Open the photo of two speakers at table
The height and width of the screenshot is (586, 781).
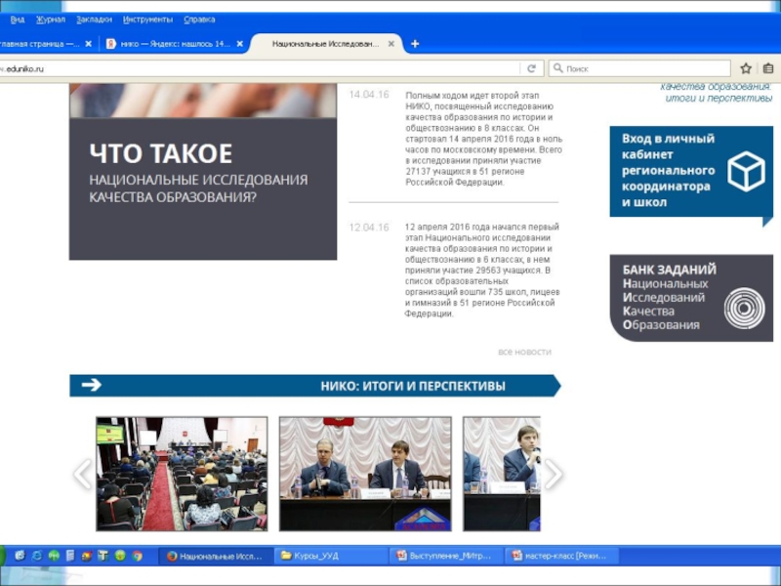pyautogui.click(x=365, y=474)
